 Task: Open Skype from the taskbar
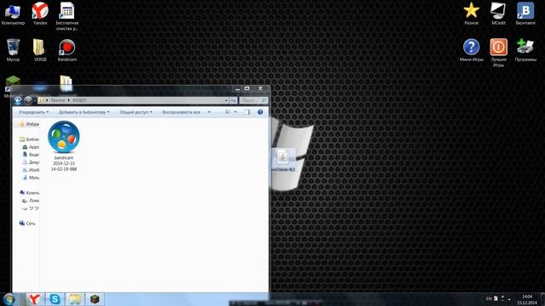click(x=54, y=299)
